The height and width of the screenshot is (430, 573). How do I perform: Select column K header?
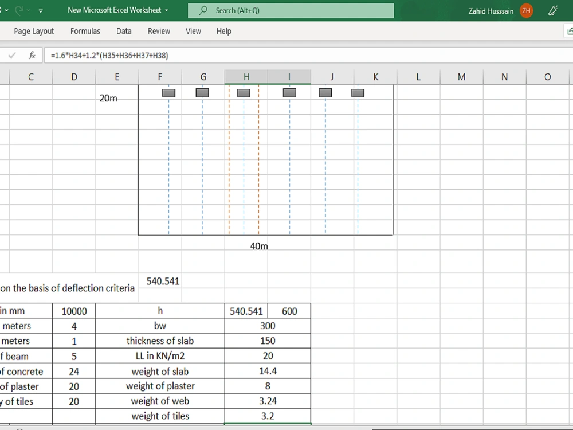[375, 77]
